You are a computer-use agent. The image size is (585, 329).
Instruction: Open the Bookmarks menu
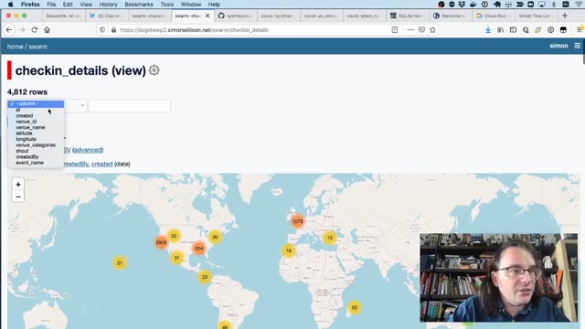139,5
